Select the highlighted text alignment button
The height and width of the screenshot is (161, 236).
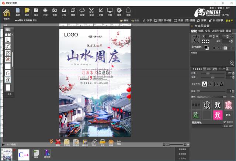point(225,48)
